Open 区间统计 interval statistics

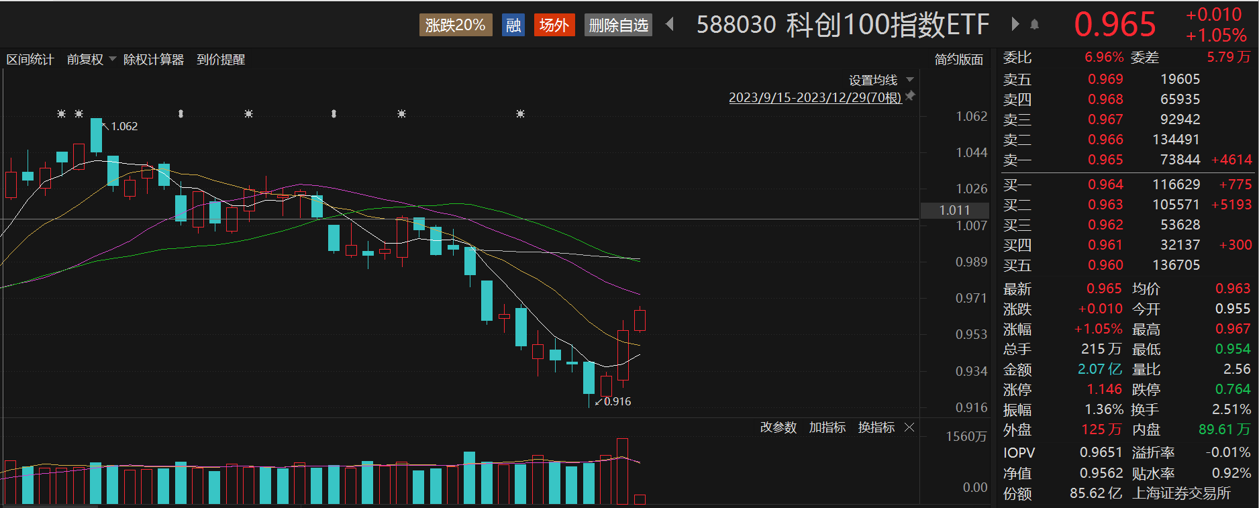pos(30,60)
